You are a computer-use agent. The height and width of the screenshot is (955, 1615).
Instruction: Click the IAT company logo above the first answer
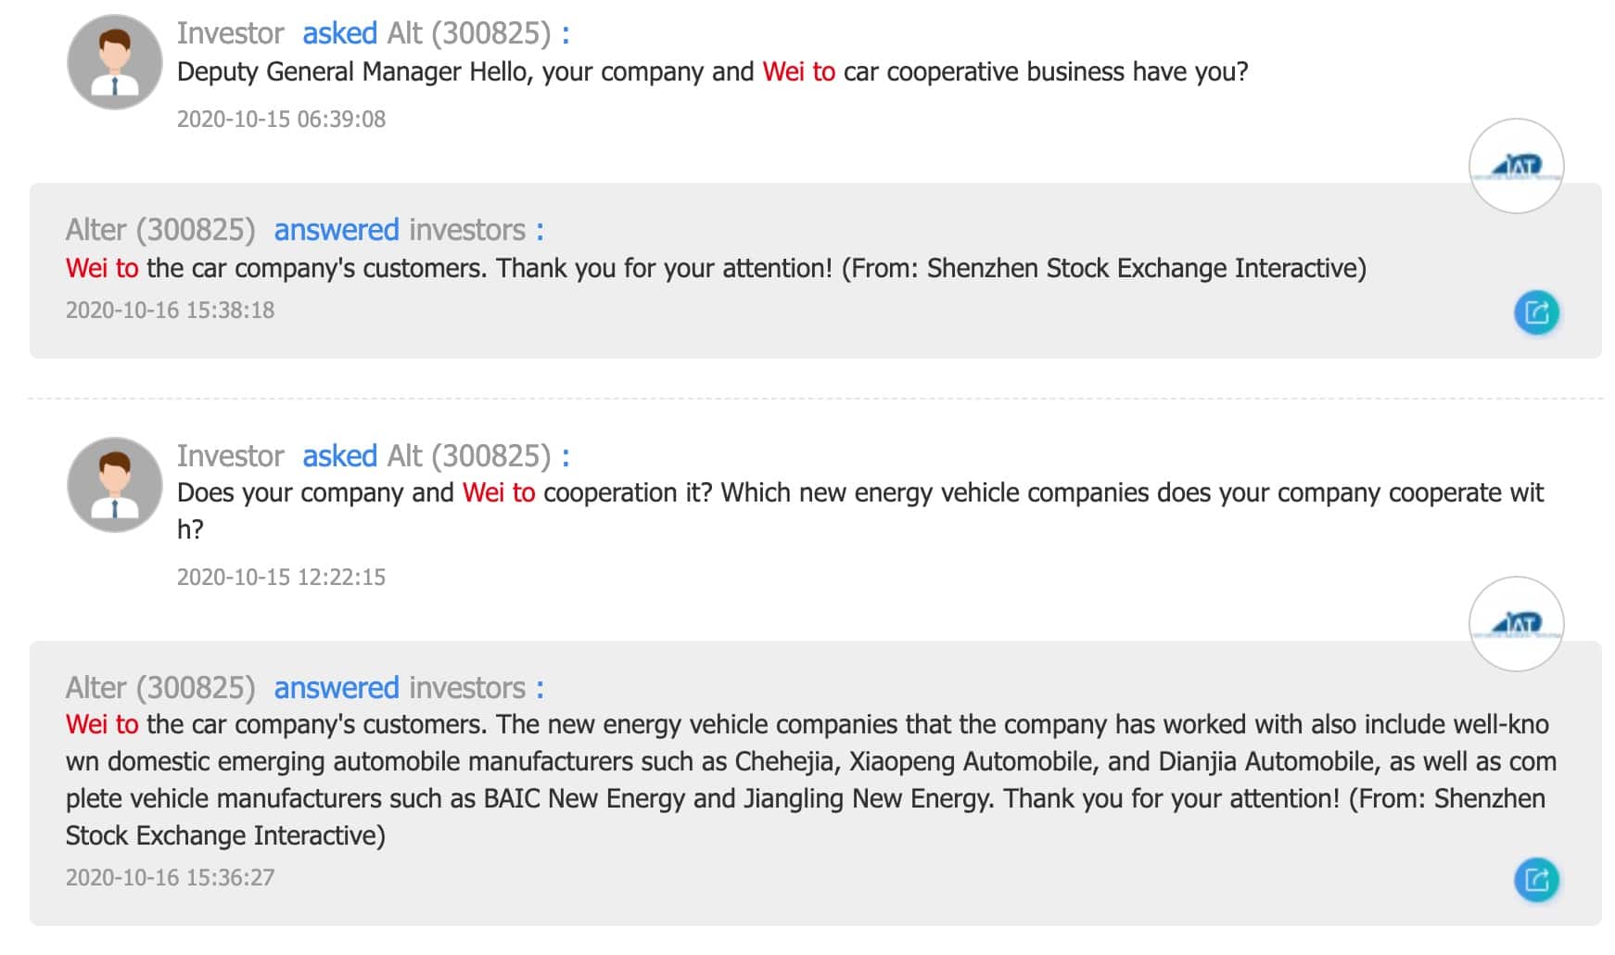[1518, 165]
